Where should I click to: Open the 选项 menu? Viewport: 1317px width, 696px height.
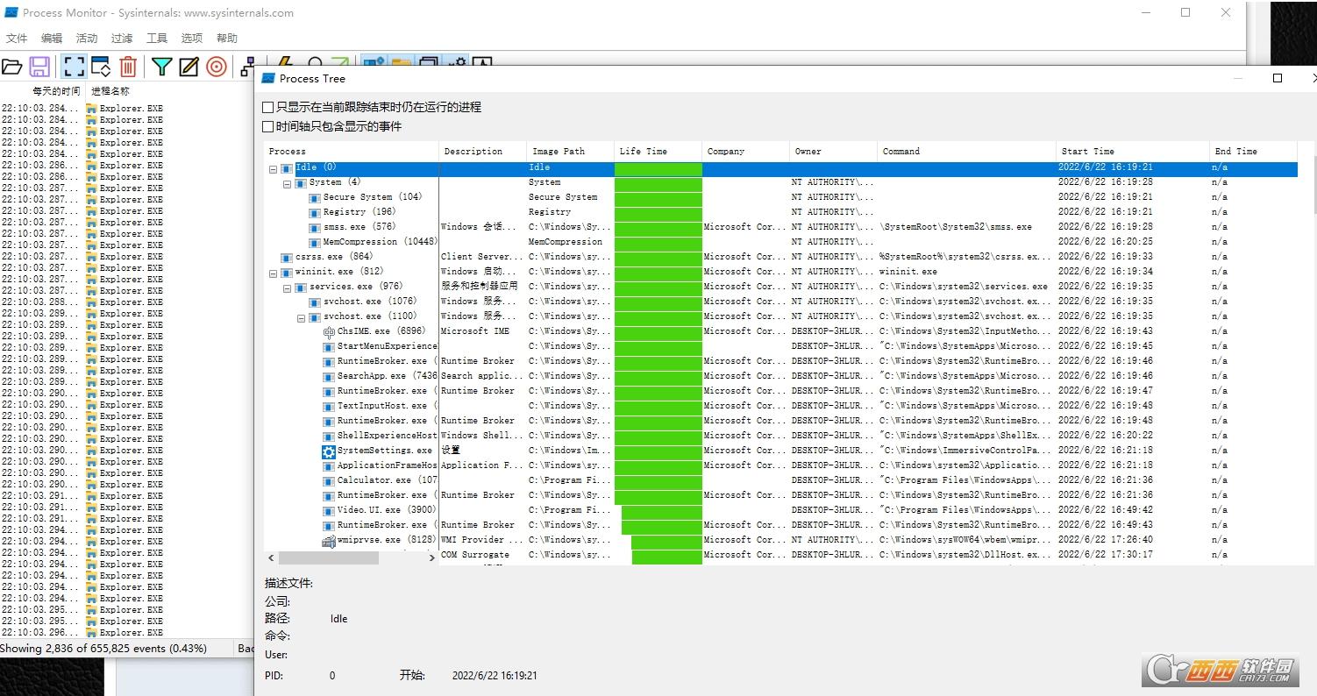[192, 38]
